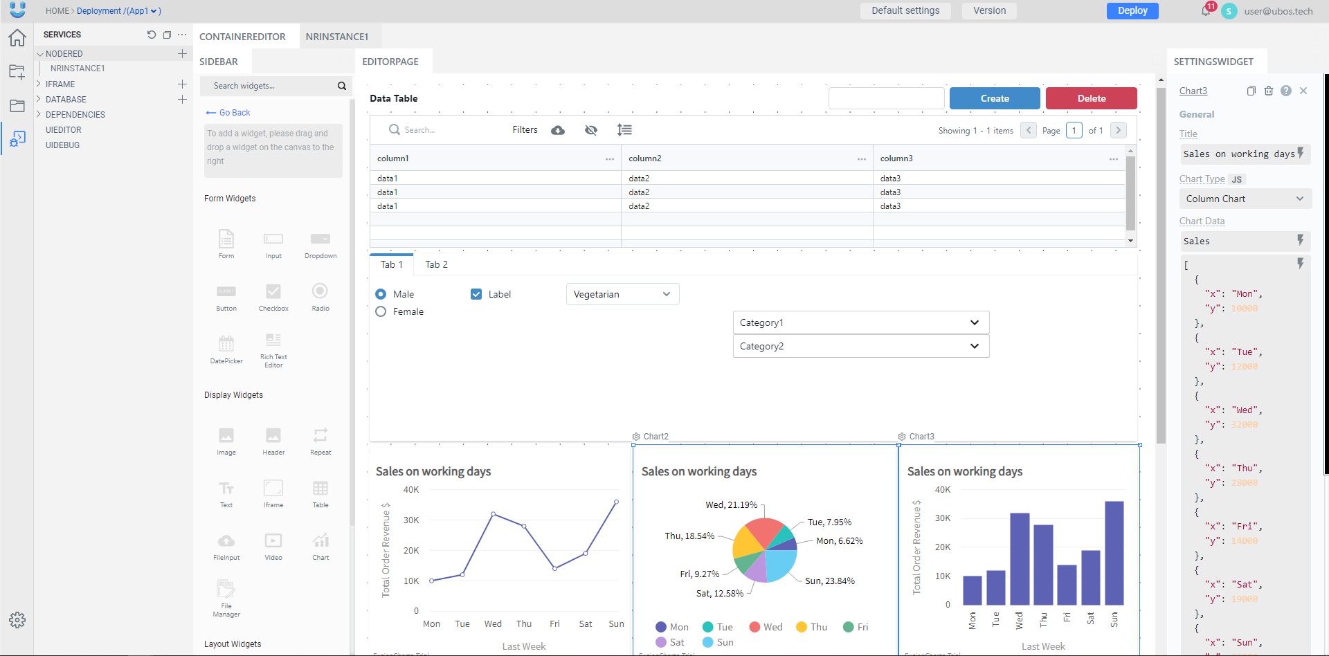
Task: Open the Chart Type dropdown
Action: coord(1245,199)
